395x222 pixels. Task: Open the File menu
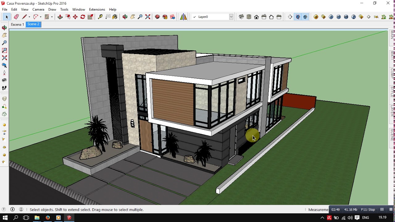pos(5,10)
